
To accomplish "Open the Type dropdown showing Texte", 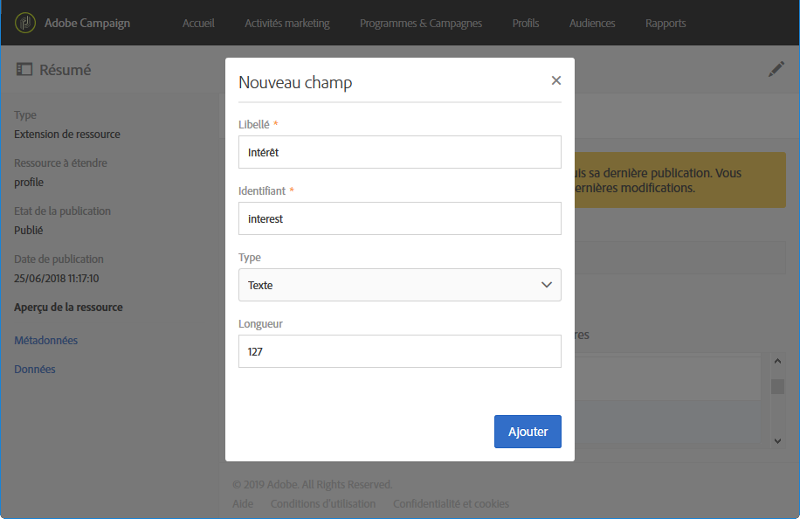I will tap(399, 285).
